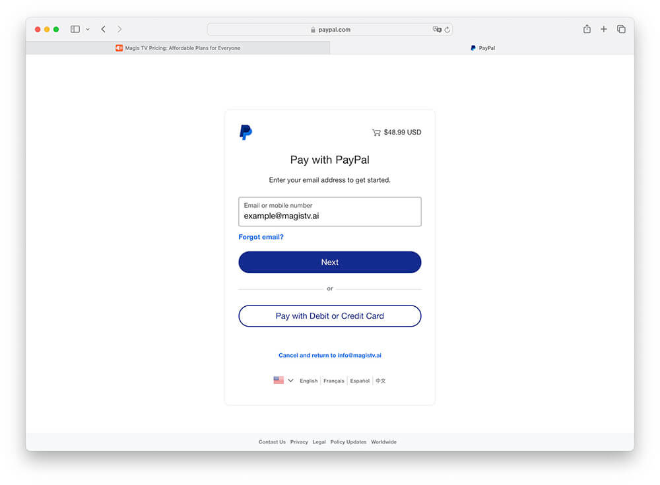This screenshot has height=485, width=660.
Task: Open the country selector chevron
Action: pyautogui.click(x=290, y=380)
